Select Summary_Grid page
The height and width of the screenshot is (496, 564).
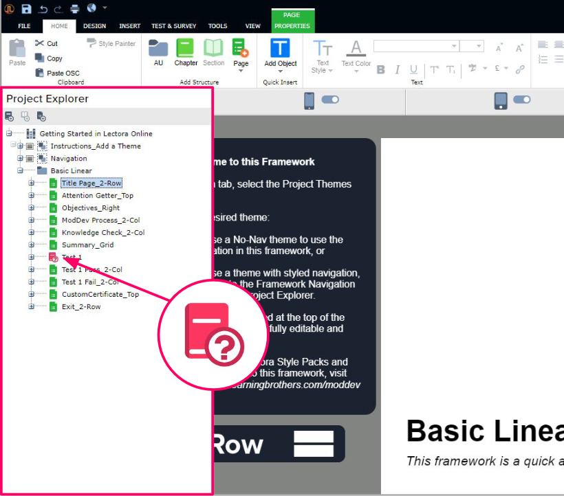[88, 245]
